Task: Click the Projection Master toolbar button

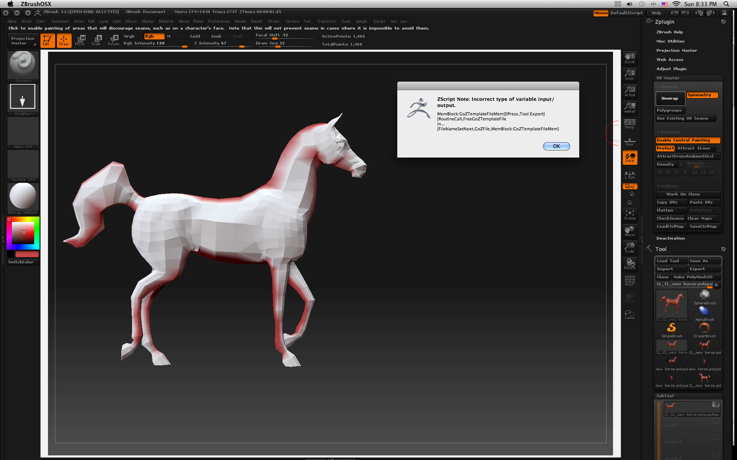Action: tap(22, 41)
